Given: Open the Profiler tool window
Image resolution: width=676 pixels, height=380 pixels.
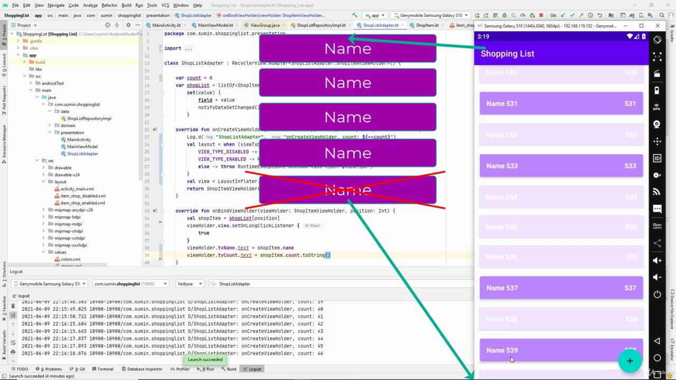Looking at the screenshot, I should [180, 369].
